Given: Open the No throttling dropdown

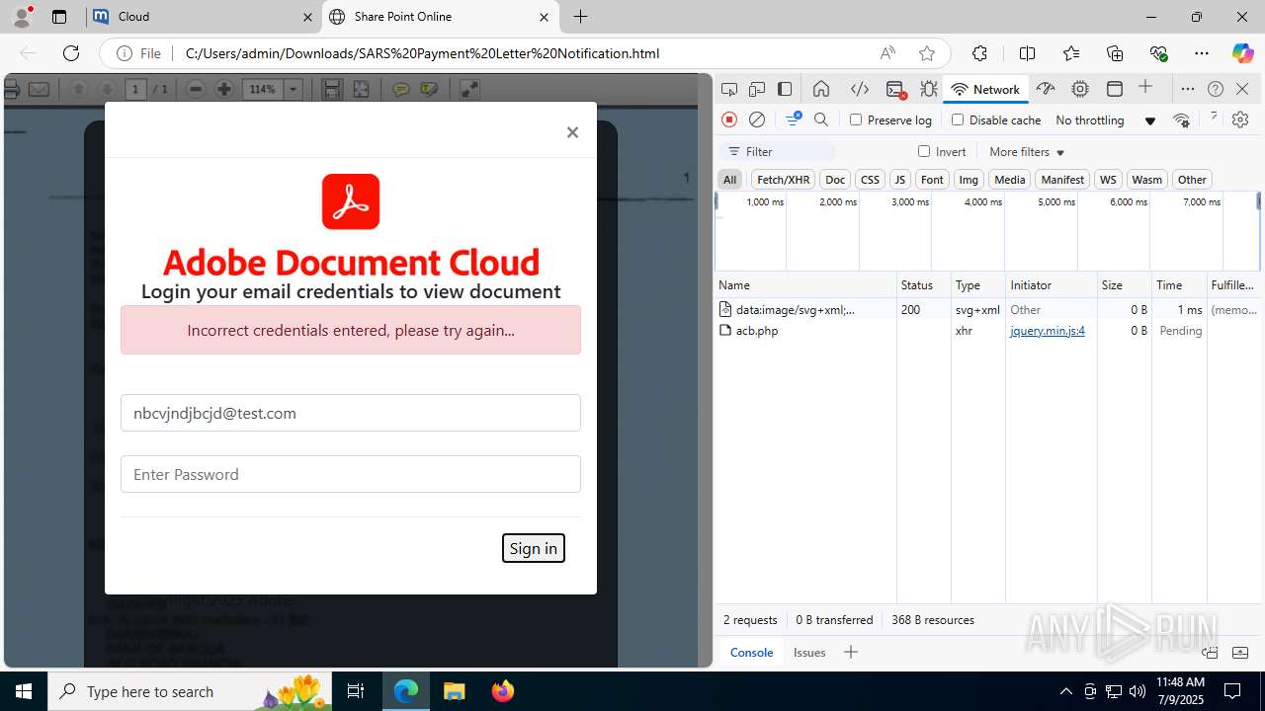Looking at the screenshot, I should [1105, 119].
